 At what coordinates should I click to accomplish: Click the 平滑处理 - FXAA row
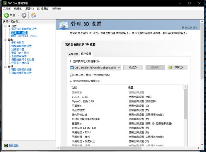point(127,132)
